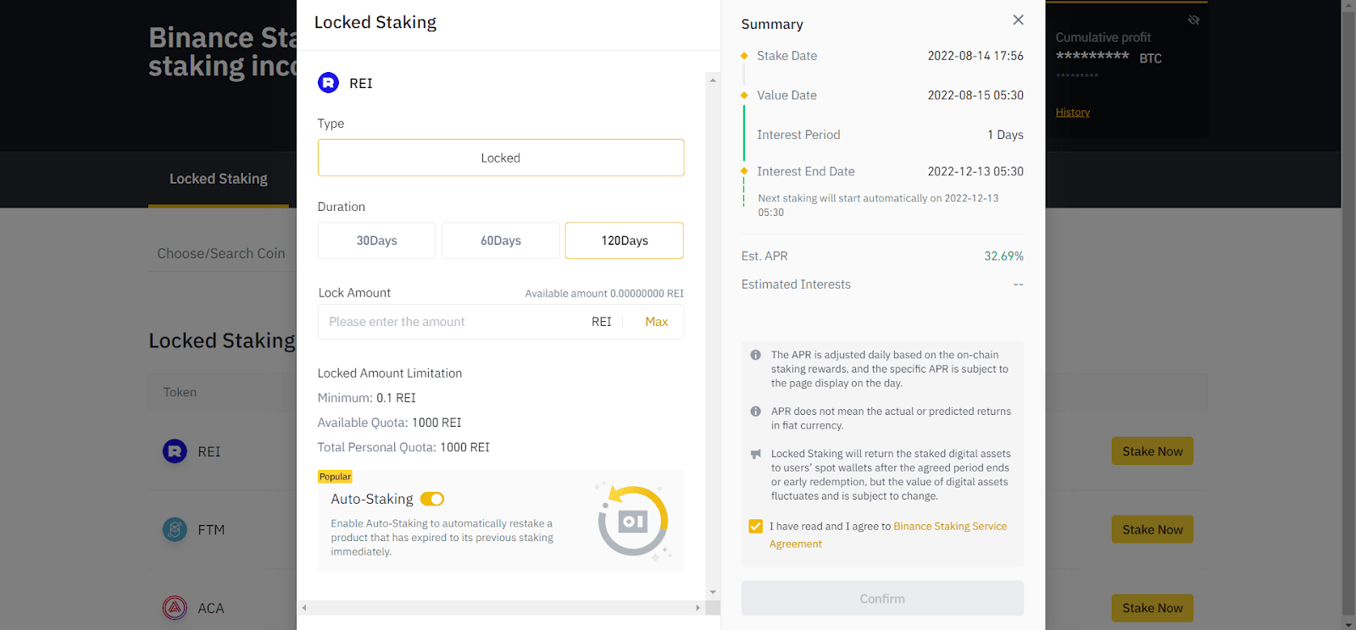Click Stake Now for ACA
The height and width of the screenshot is (630, 1356).
(1153, 608)
